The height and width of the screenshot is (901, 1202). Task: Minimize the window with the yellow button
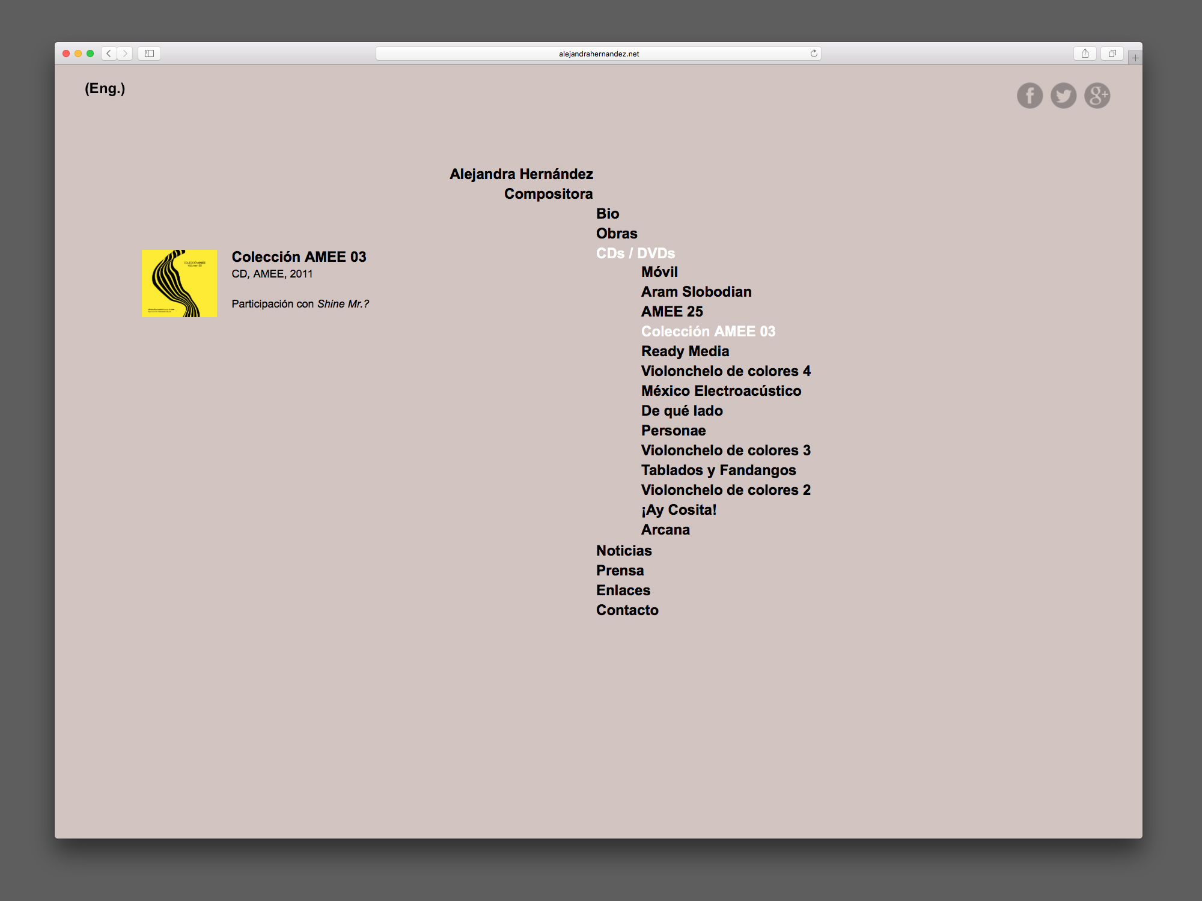click(78, 53)
